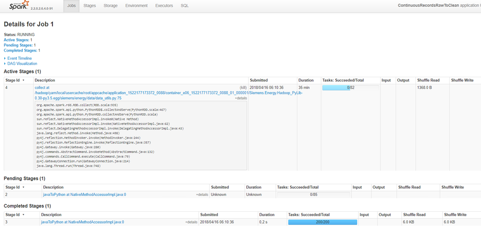The width and height of the screenshot is (481, 233).
Task: Click Input header in Pending Stages
Action: (357, 187)
